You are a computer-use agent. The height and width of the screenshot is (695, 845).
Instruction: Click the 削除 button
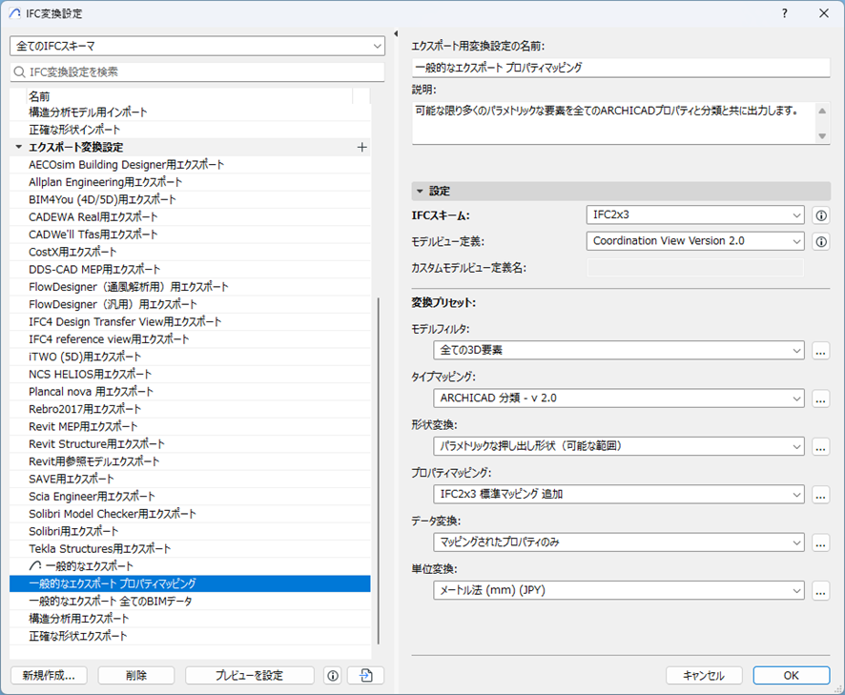pyautogui.click(x=136, y=676)
